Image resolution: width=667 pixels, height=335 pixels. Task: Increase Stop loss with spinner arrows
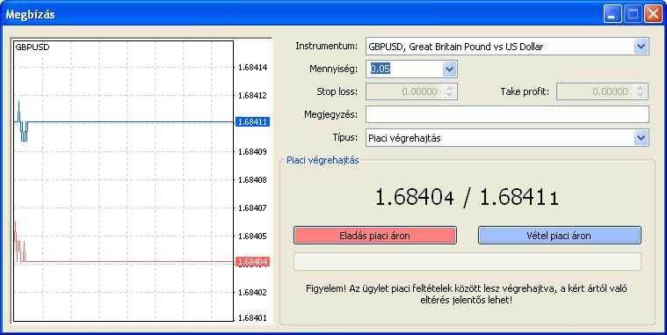(x=449, y=91)
